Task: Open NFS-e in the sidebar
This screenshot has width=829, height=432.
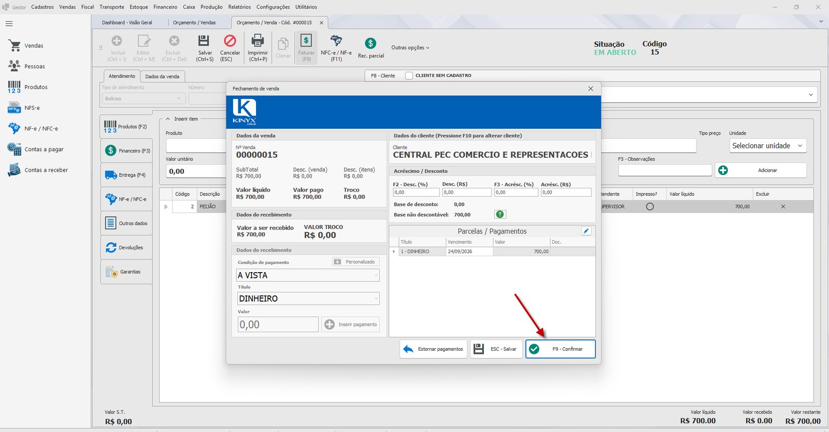Action: click(x=24, y=108)
